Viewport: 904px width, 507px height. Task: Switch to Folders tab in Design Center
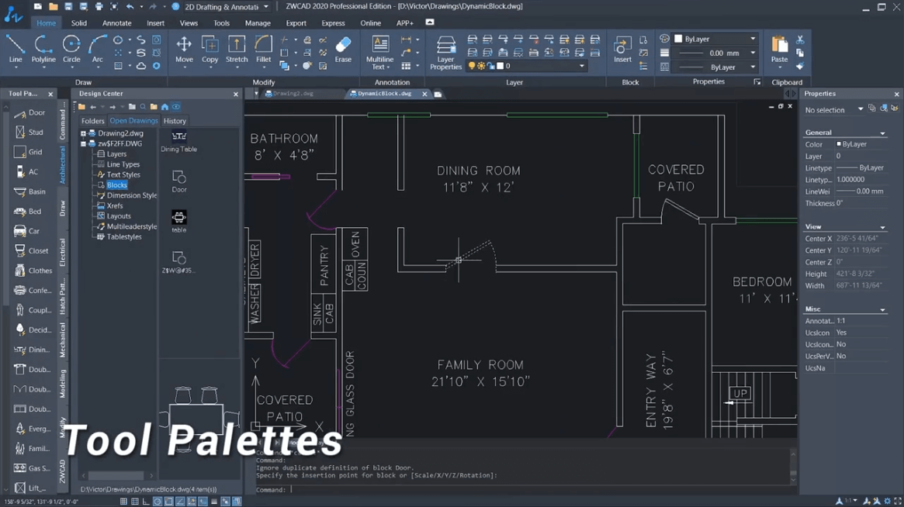pos(93,121)
